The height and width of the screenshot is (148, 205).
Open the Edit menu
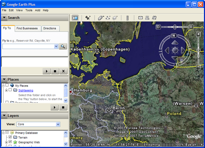click(x=11, y=10)
